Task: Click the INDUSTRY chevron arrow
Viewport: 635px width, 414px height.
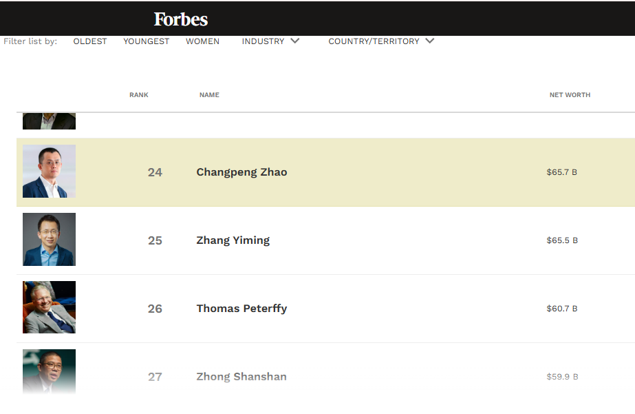Action: pos(295,41)
